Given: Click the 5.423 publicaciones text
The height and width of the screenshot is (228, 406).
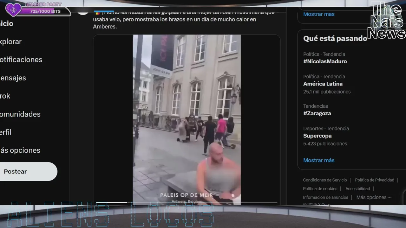Looking at the screenshot, I should pos(325,144).
